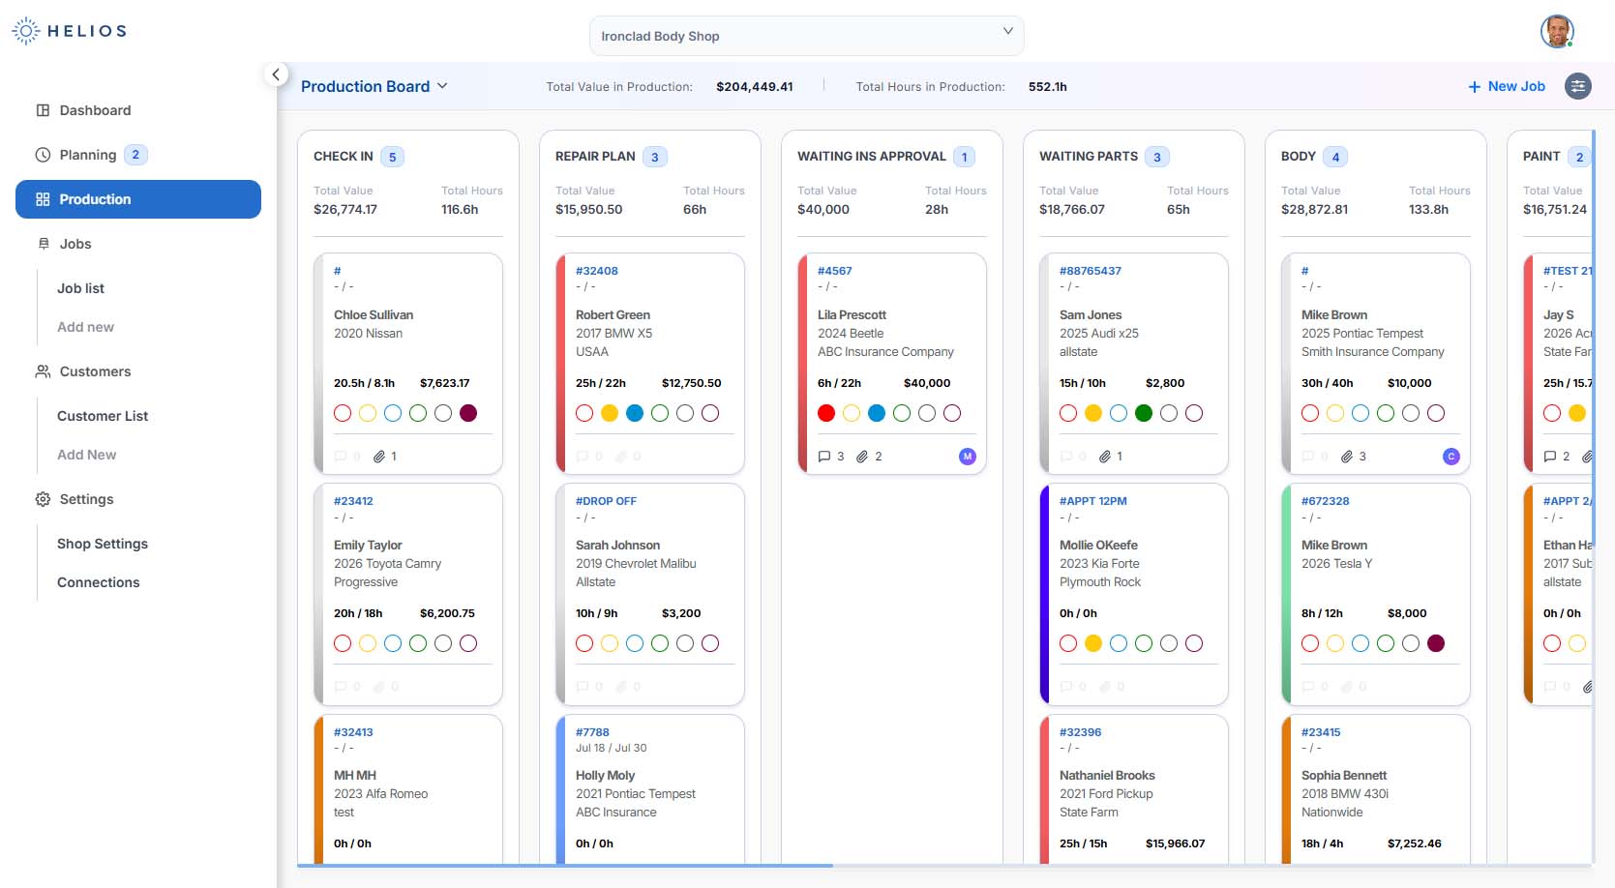The image size is (1615, 888).
Task: Toggle red status circle on Chloe Sullivan card
Action: click(x=343, y=413)
